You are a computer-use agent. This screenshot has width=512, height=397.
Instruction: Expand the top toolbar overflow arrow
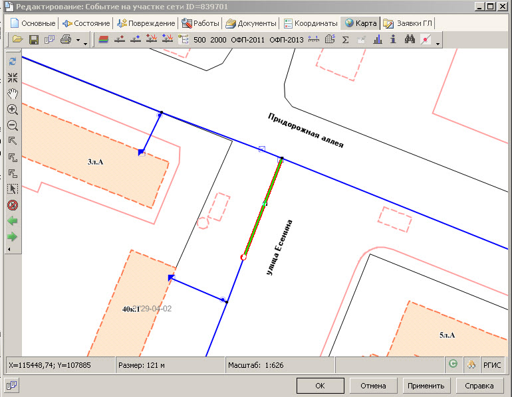pyautogui.click(x=438, y=42)
